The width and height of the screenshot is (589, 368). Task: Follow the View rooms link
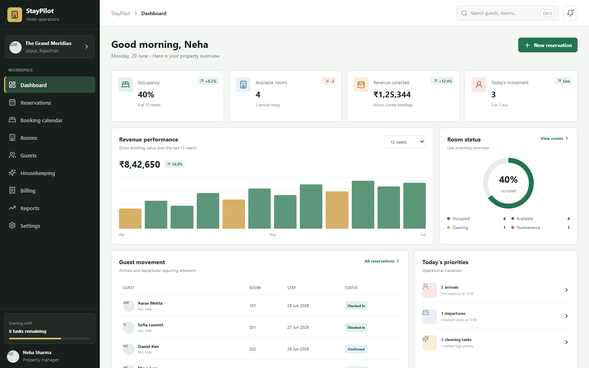click(555, 139)
